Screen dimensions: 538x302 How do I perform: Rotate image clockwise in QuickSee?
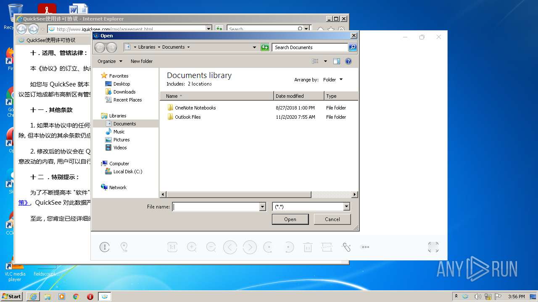coord(288,247)
